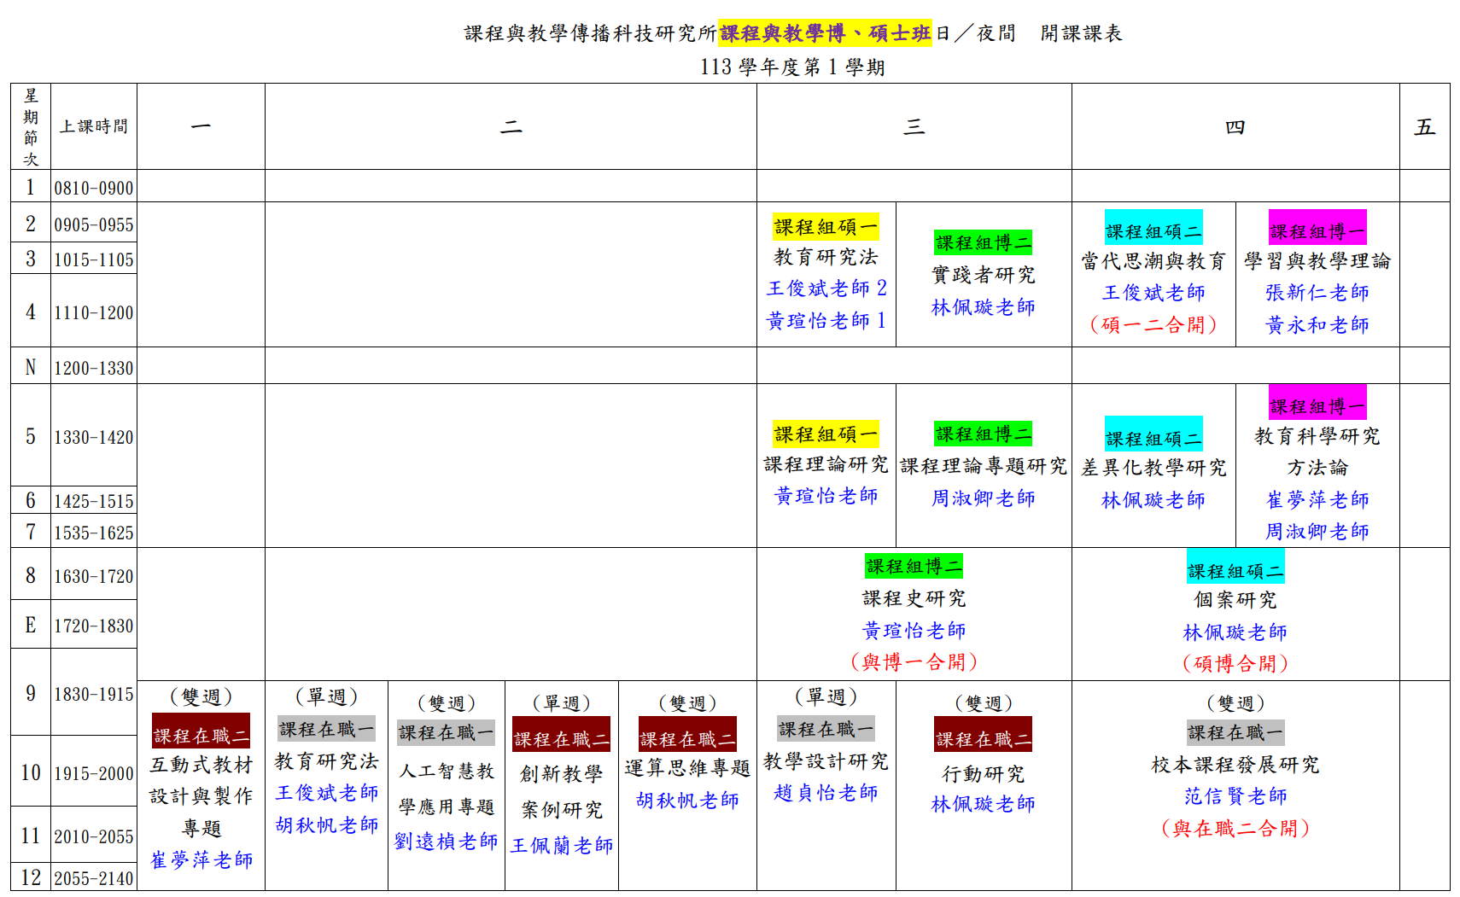
Task: Click the red note '(碩一二合開)'
Action: point(1153,325)
